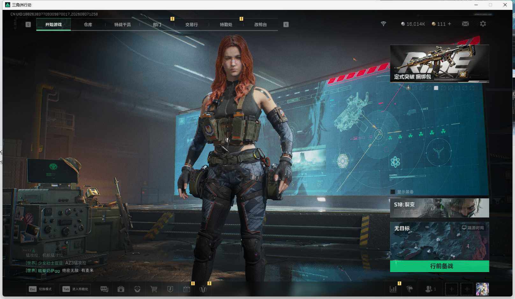Open the flags icon in bottom bar
Screen dimensions: 515x299
[x=410, y=289]
